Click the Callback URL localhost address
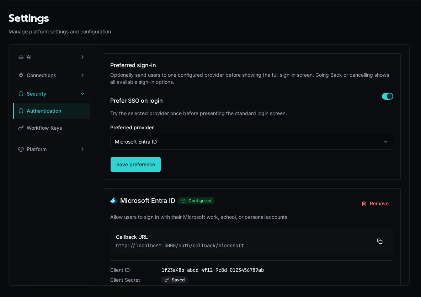The height and width of the screenshot is (297, 421). click(180, 245)
